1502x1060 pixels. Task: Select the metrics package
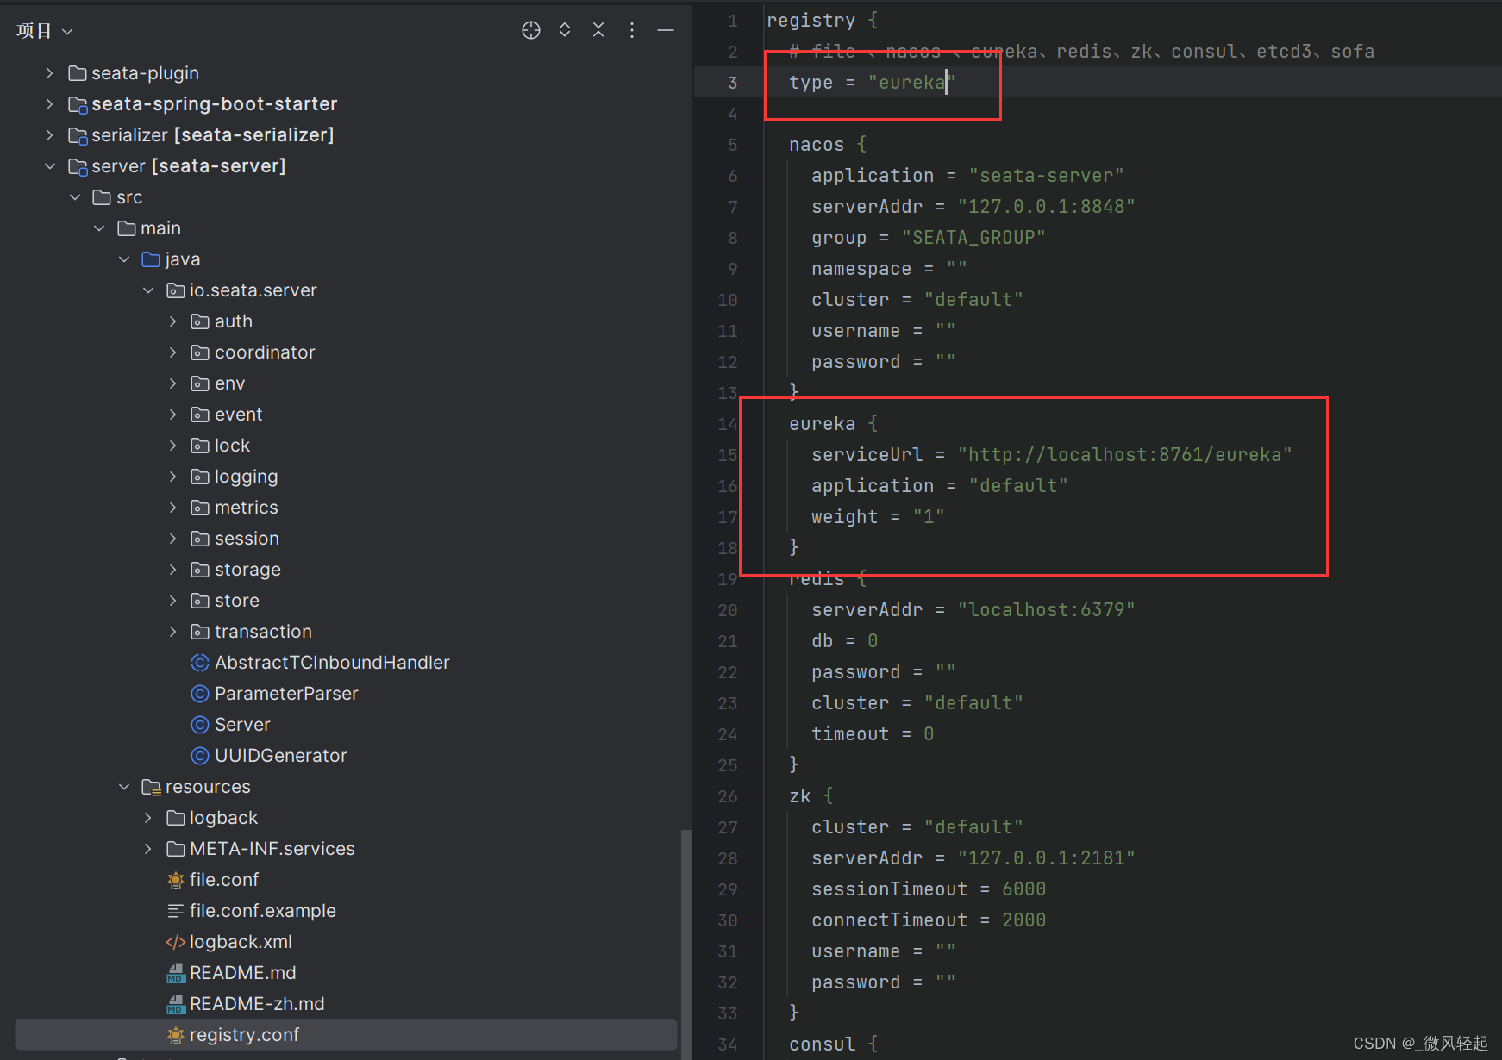pyautogui.click(x=247, y=508)
